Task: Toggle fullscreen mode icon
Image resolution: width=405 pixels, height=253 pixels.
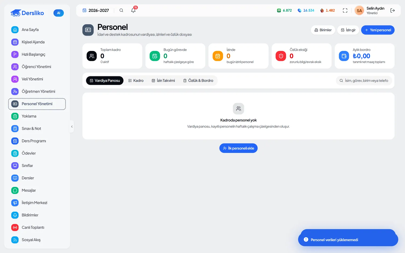Action: tap(345, 11)
